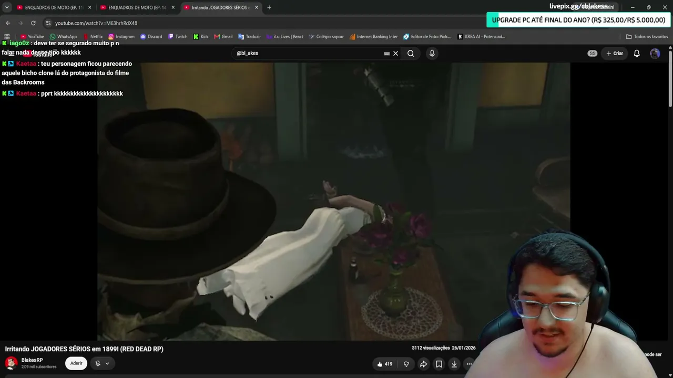Clear the YouTube search text
Screen dimensions: 673x378
tap(396, 53)
